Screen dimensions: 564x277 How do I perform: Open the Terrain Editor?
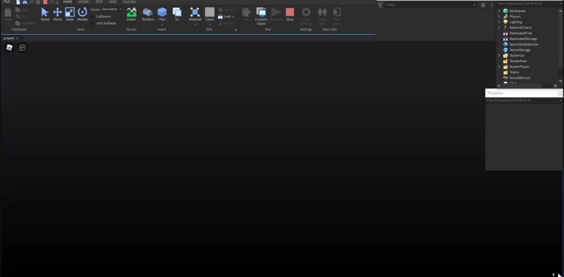pos(131,15)
